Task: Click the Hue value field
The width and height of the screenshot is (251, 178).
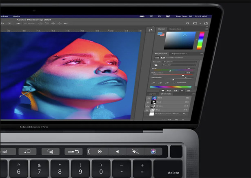Action: 190,68
